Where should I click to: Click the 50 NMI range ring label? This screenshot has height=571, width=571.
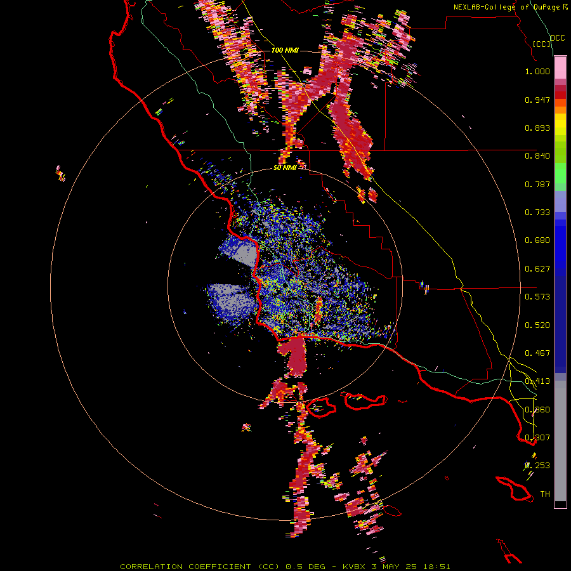pyautogui.click(x=285, y=167)
